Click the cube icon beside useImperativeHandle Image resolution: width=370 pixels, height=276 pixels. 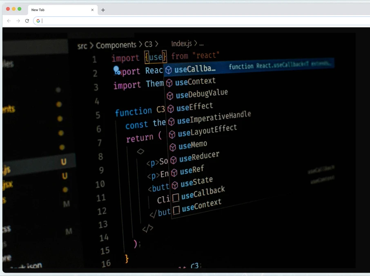pyautogui.click(x=171, y=121)
